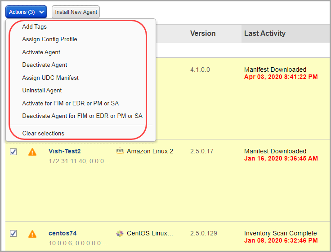Open the centos74 agent link

pos(63,233)
